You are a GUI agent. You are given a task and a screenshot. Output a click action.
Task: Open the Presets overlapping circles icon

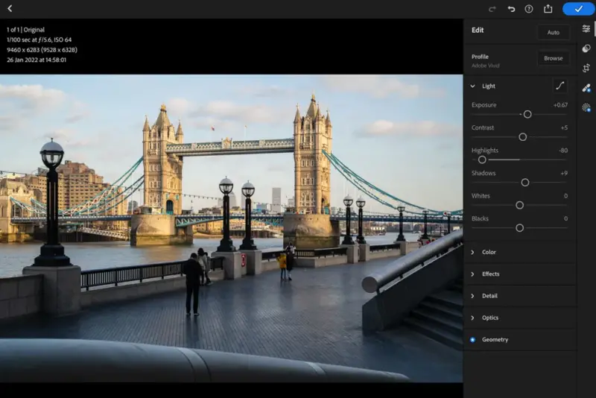586,48
